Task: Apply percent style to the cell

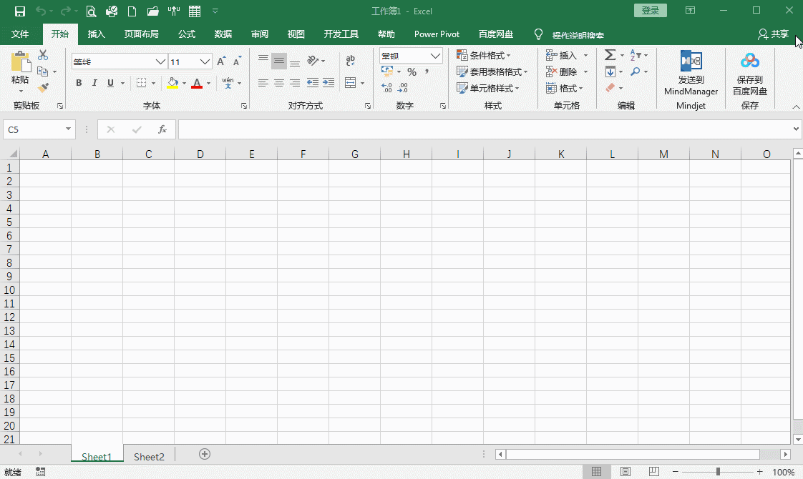Action: pyautogui.click(x=412, y=72)
